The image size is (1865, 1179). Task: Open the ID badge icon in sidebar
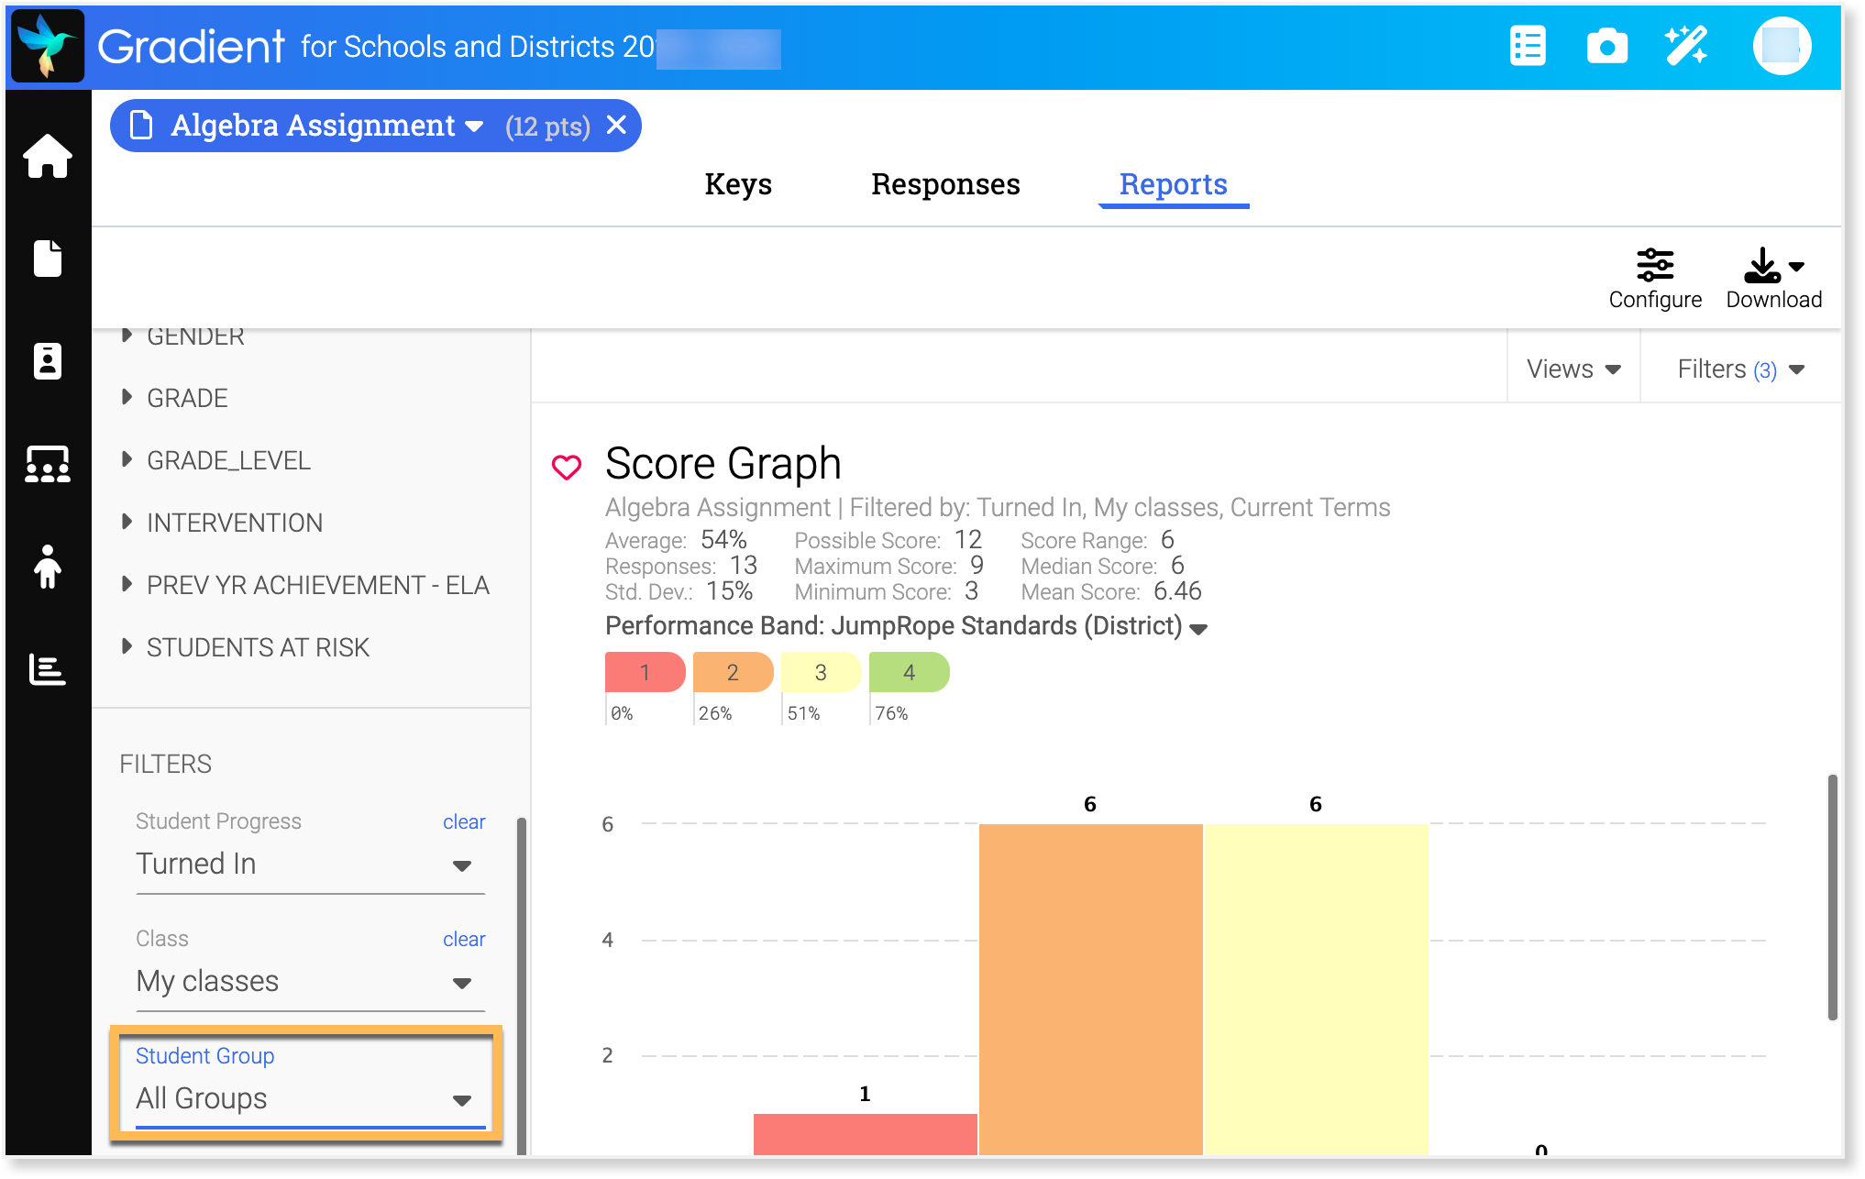[48, 361]
